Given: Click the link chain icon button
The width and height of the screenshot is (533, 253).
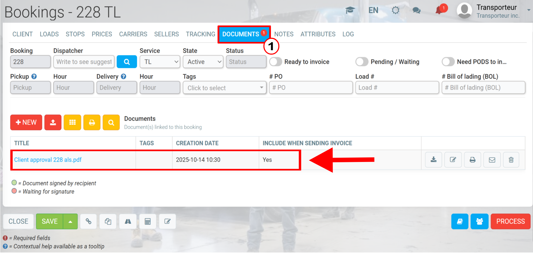Looking at the screenshot, I should [88, 221].
